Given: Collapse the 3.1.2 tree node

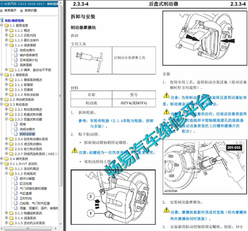Looking at the screenshot, I should [6, 173].
